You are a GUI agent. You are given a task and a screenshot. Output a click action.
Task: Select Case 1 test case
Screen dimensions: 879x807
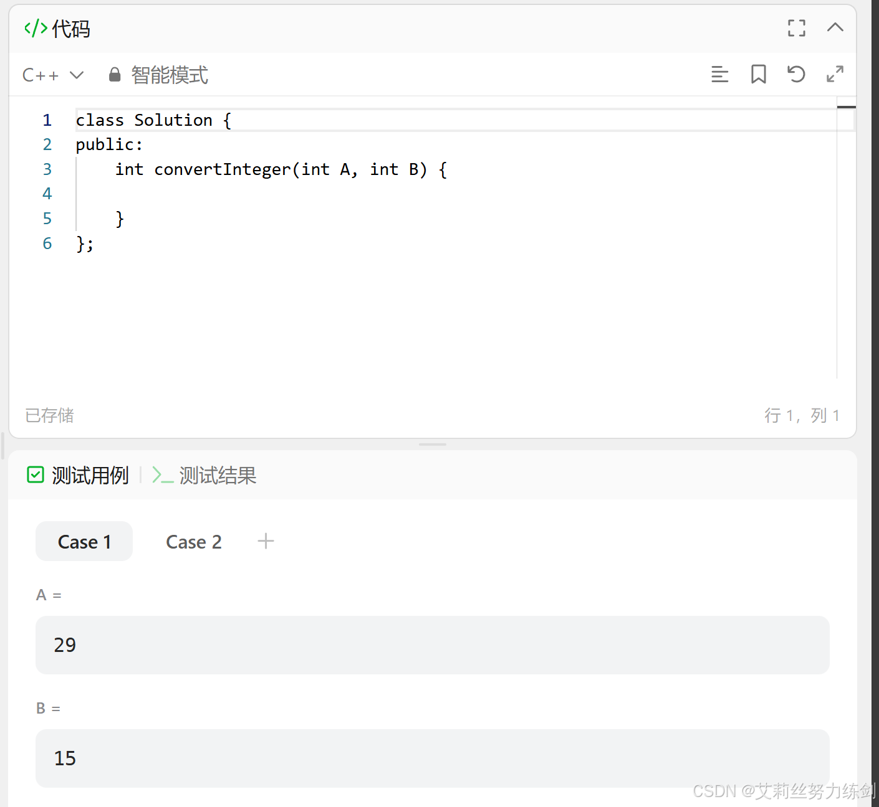(84, 541)
